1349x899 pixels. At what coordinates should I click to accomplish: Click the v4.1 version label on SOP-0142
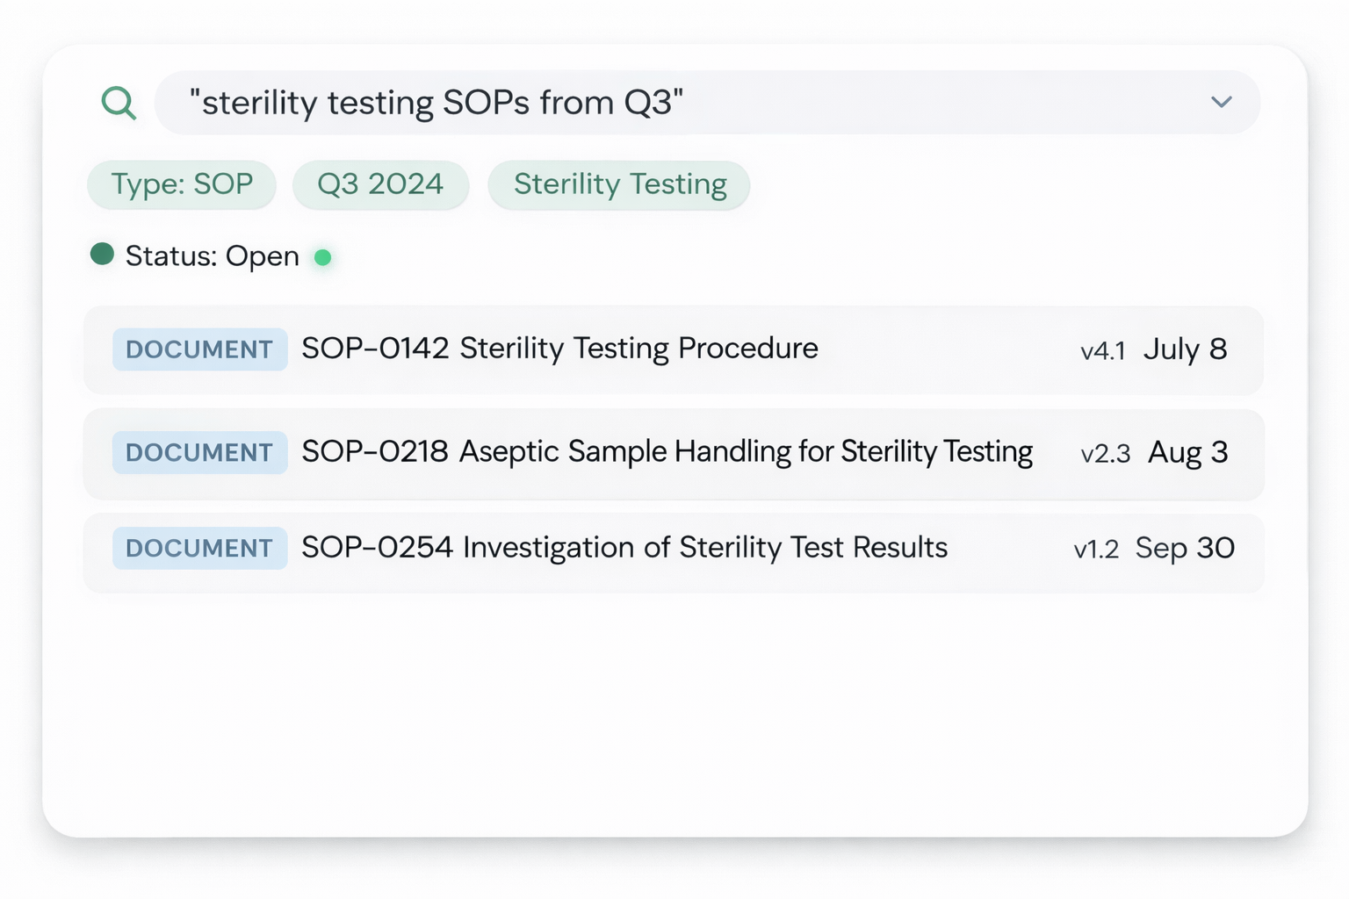(1104, 350)
